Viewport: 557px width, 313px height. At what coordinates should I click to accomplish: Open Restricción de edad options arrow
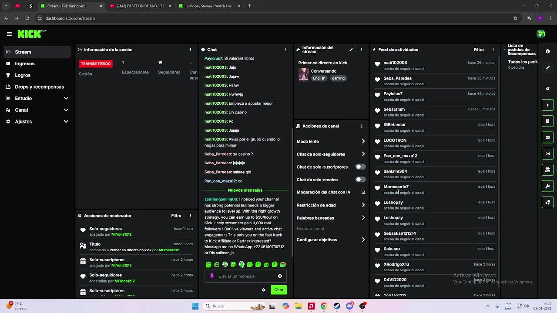click(363, 205)
